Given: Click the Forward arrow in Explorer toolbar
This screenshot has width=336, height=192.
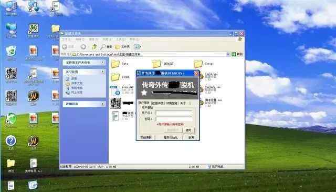Looking at the screenshot, I should point(83,47).
